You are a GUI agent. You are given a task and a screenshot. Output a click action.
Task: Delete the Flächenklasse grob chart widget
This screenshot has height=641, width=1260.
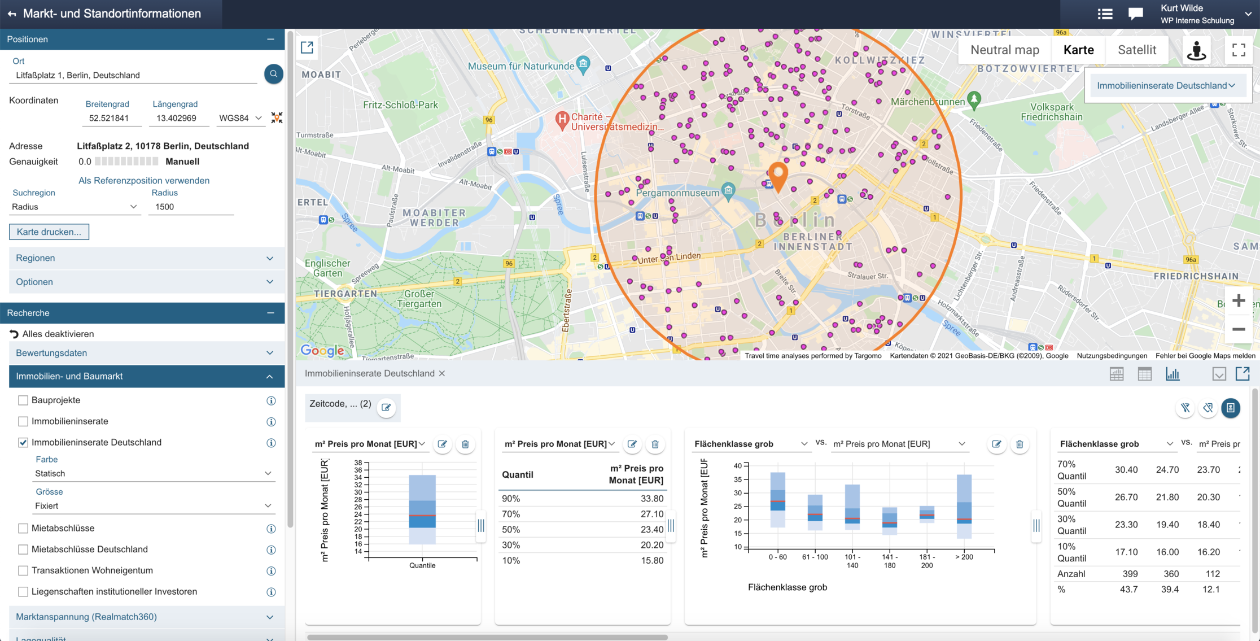[x=1020, y=444]
